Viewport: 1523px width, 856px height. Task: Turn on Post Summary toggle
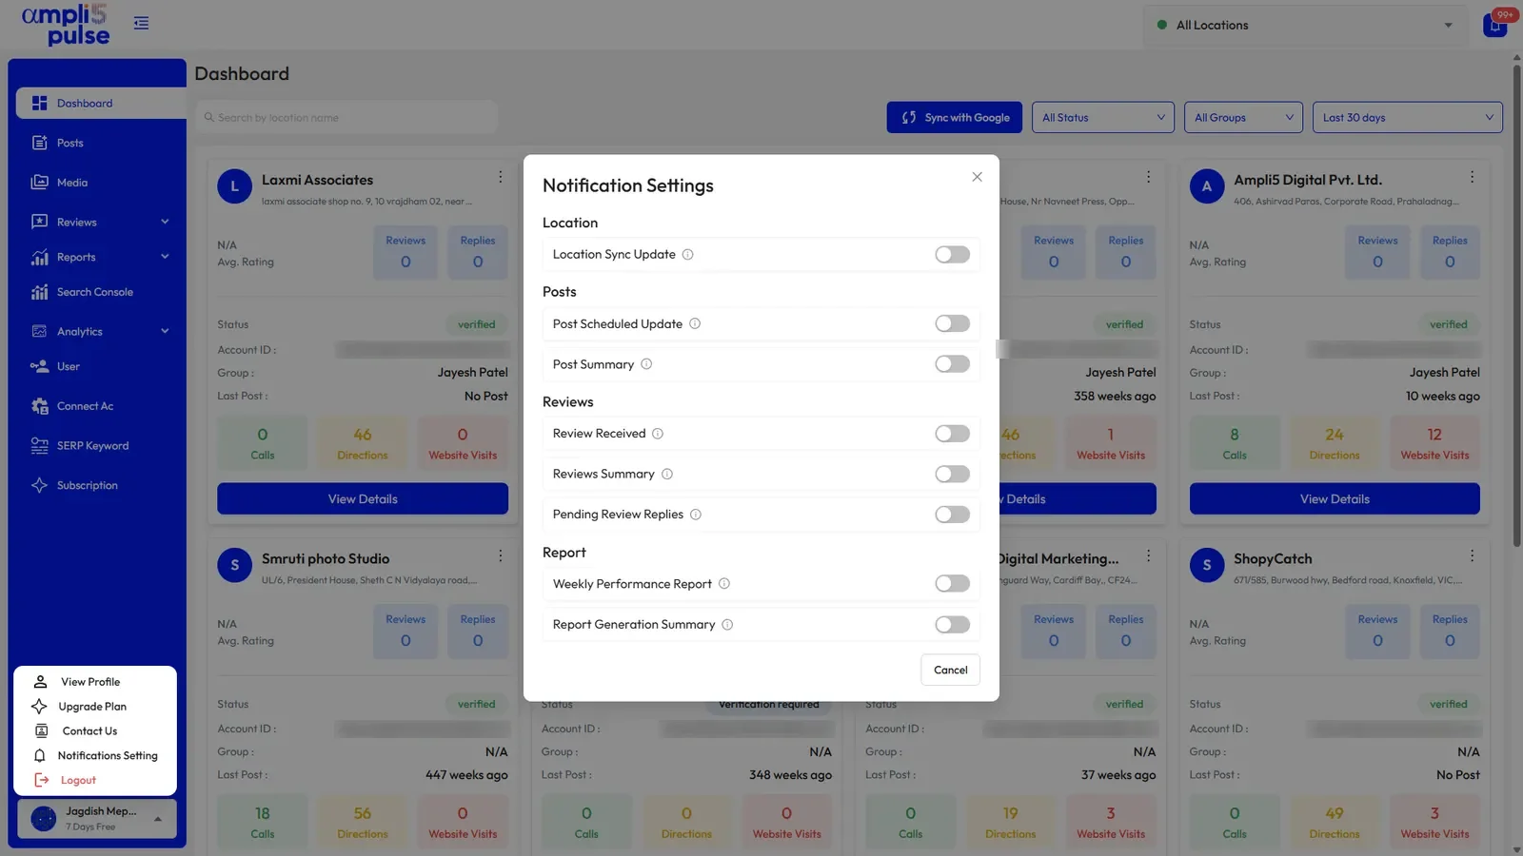[952, 364]
